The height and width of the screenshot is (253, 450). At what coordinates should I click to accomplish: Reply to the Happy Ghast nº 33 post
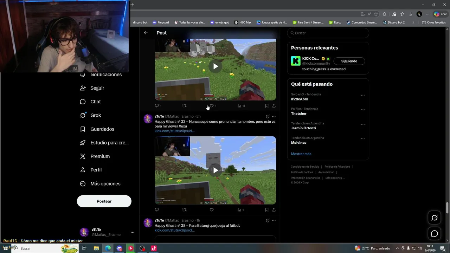pyautogui.click(x=157, y=210)
